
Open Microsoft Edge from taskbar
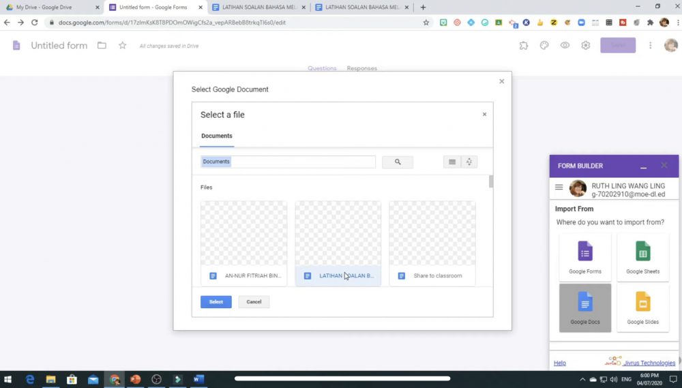29,380
